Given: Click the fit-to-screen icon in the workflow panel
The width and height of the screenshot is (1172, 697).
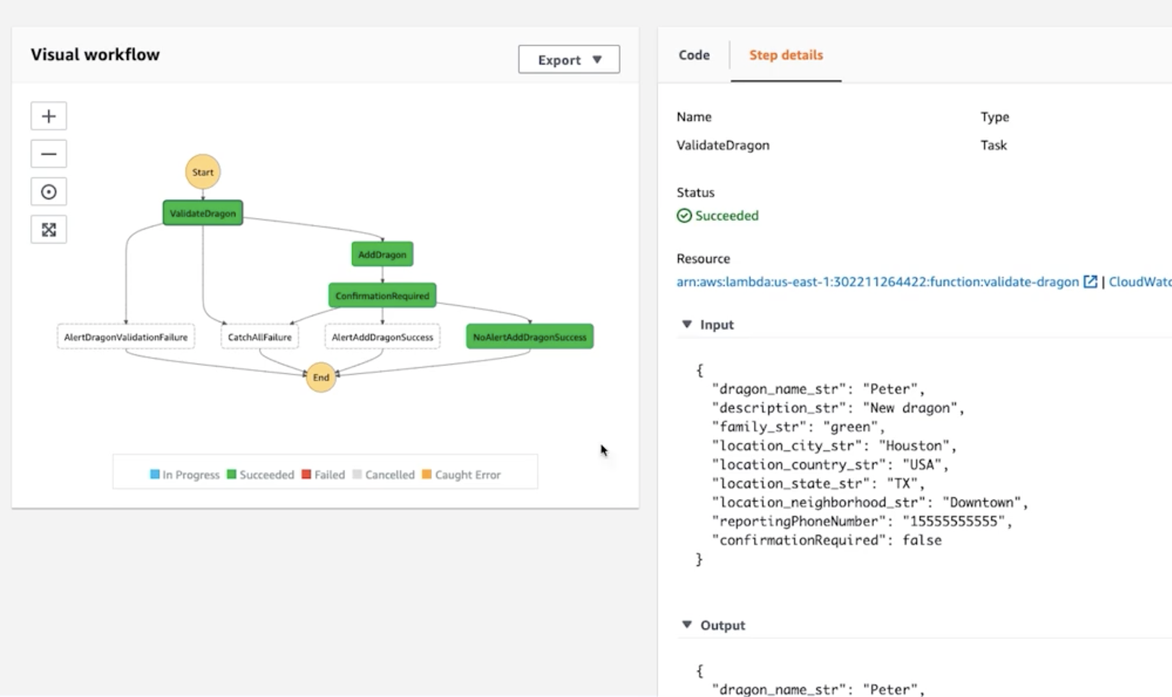Looking at the screenshot, I should (x=49, y=229).
